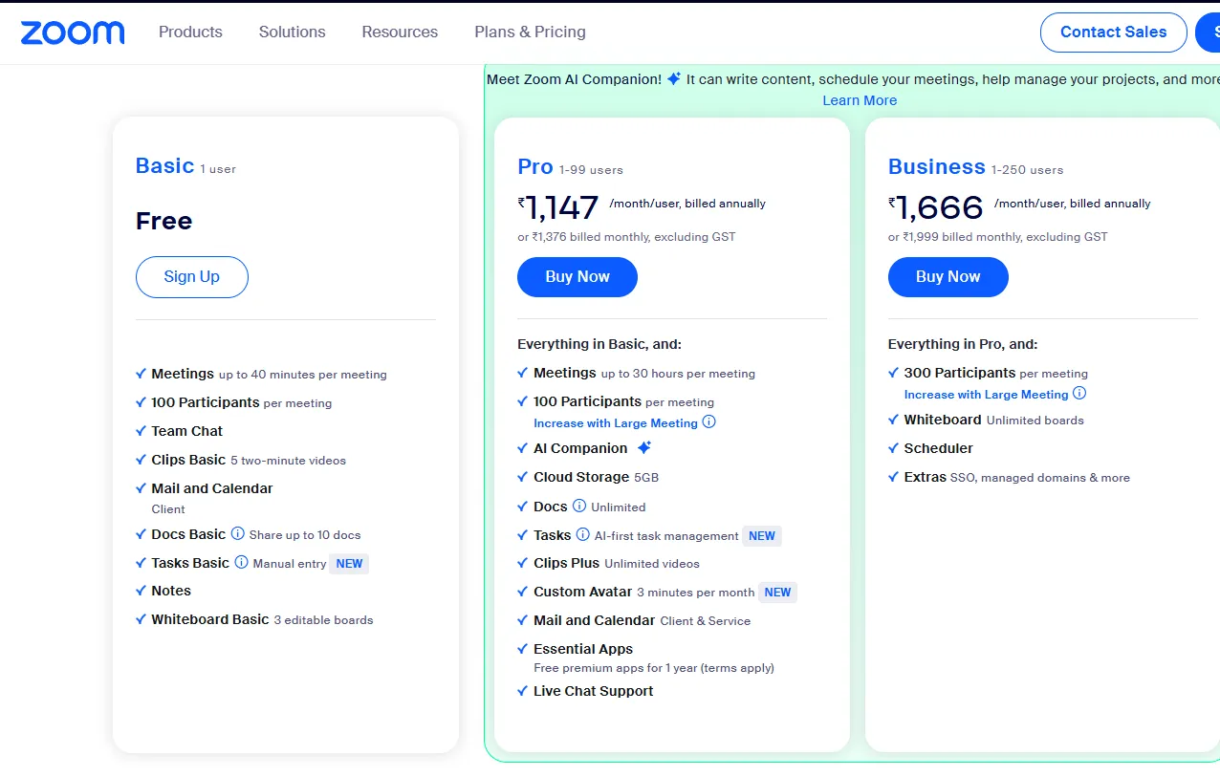1220x777 pixels.
Task: Expand the Resources navigation menu
Action: click(400, 32)
